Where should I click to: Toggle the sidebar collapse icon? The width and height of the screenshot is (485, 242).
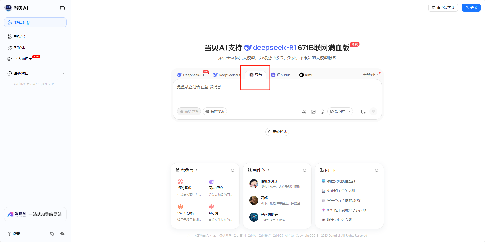[62, 8]
